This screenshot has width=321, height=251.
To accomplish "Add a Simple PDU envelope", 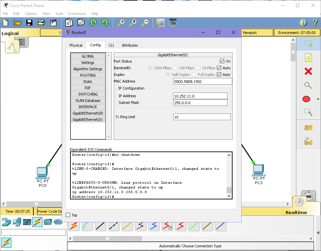I will pyautogui.click(x=308, y=128).
